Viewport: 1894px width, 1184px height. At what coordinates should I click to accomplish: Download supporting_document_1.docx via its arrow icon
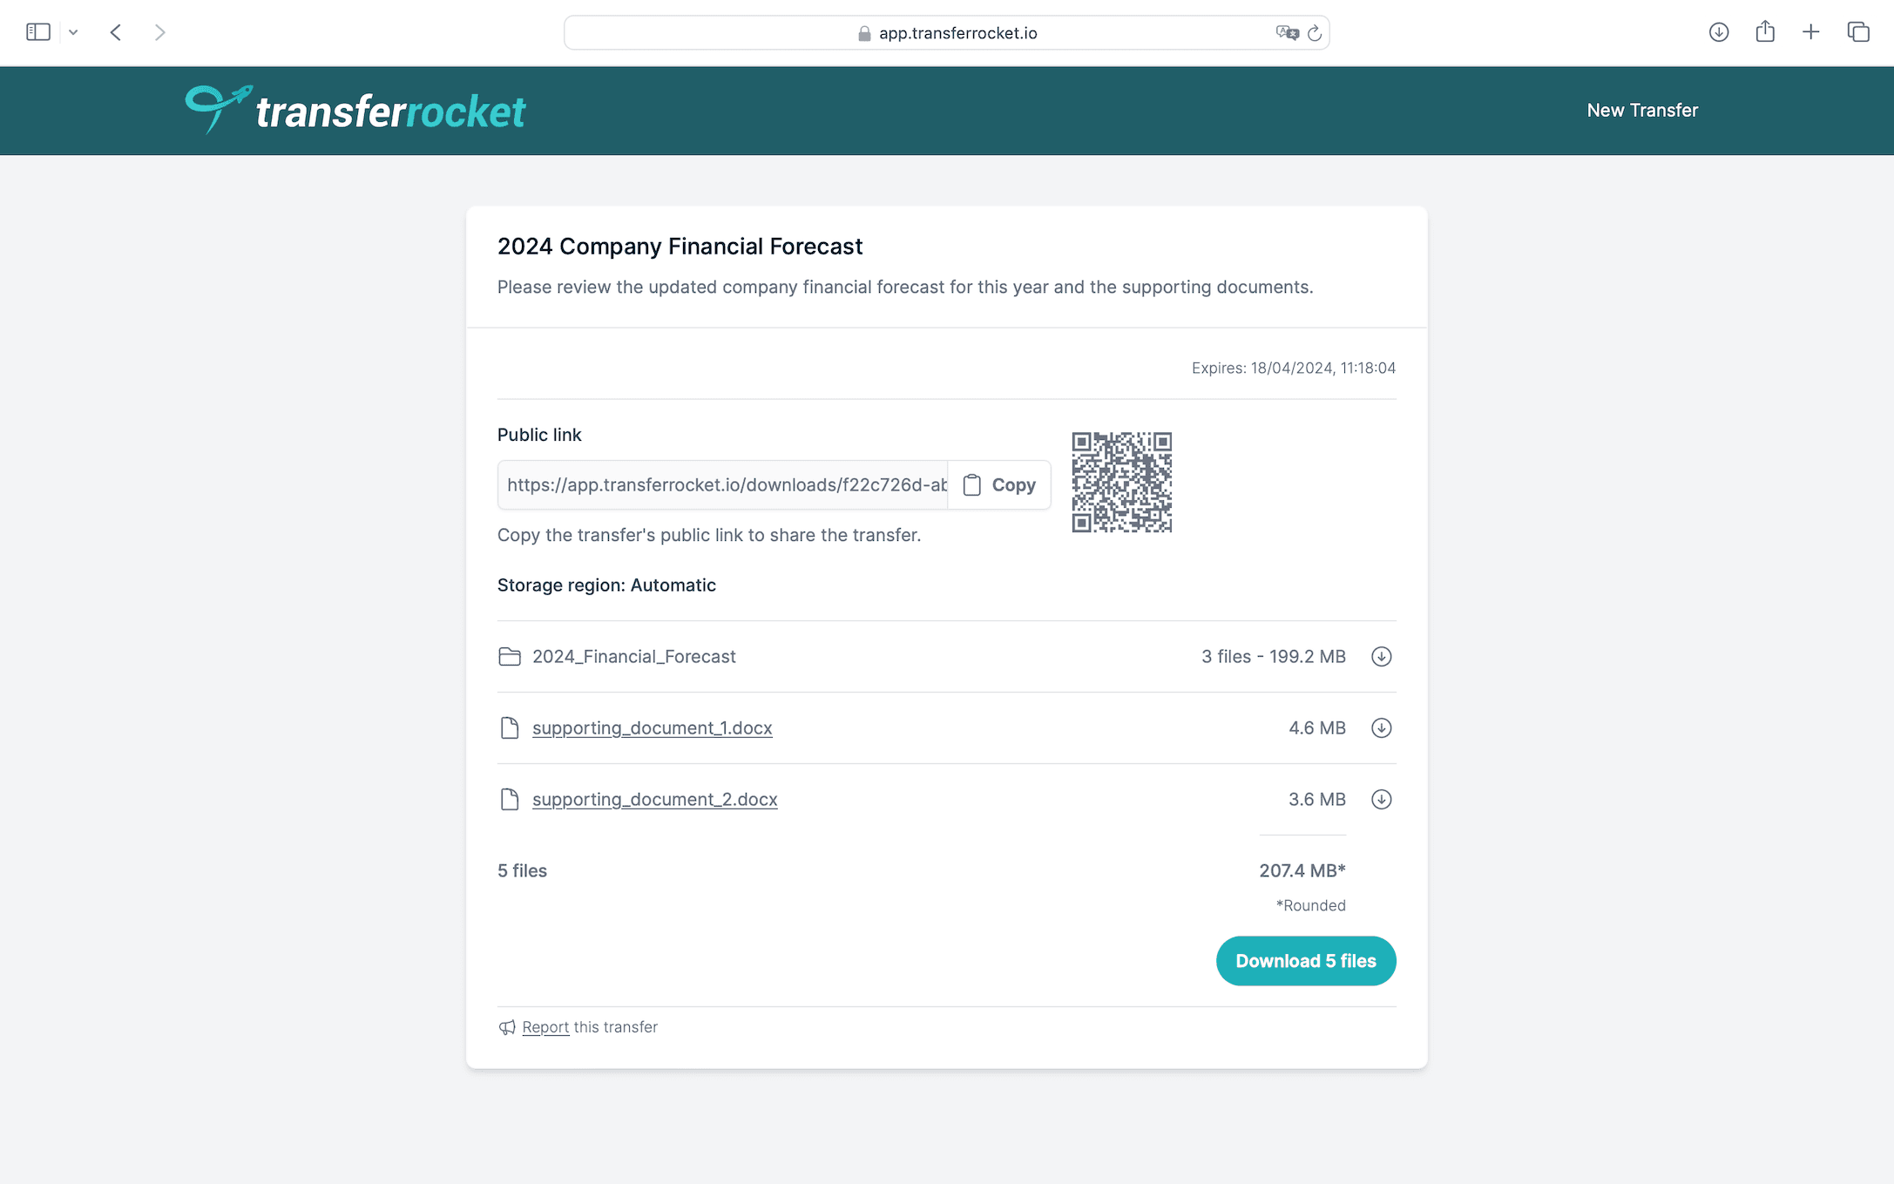point(1381,728)
